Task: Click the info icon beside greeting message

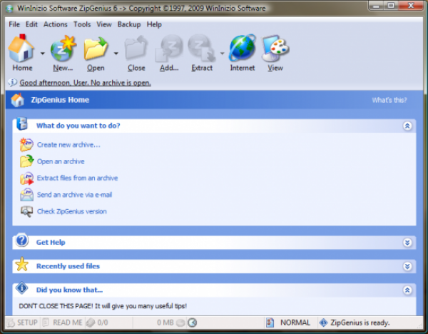Action: (x=12, y=82)
